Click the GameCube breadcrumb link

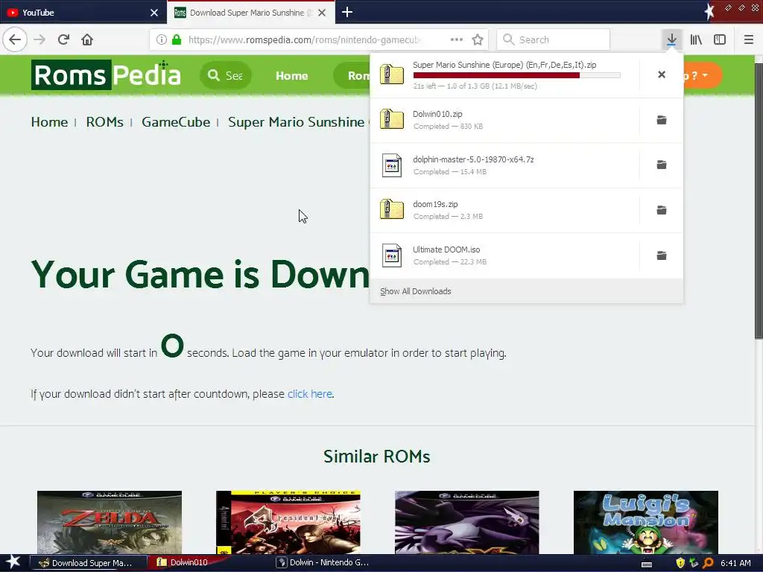tap(176, 122)
